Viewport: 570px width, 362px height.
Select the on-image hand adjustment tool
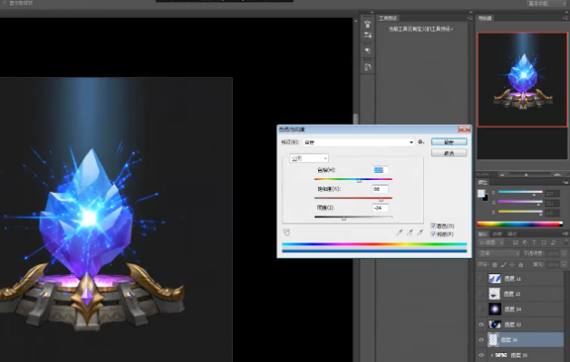click(x=287, y=232)
